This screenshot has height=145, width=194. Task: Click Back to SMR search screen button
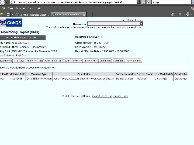click(23, 38)
